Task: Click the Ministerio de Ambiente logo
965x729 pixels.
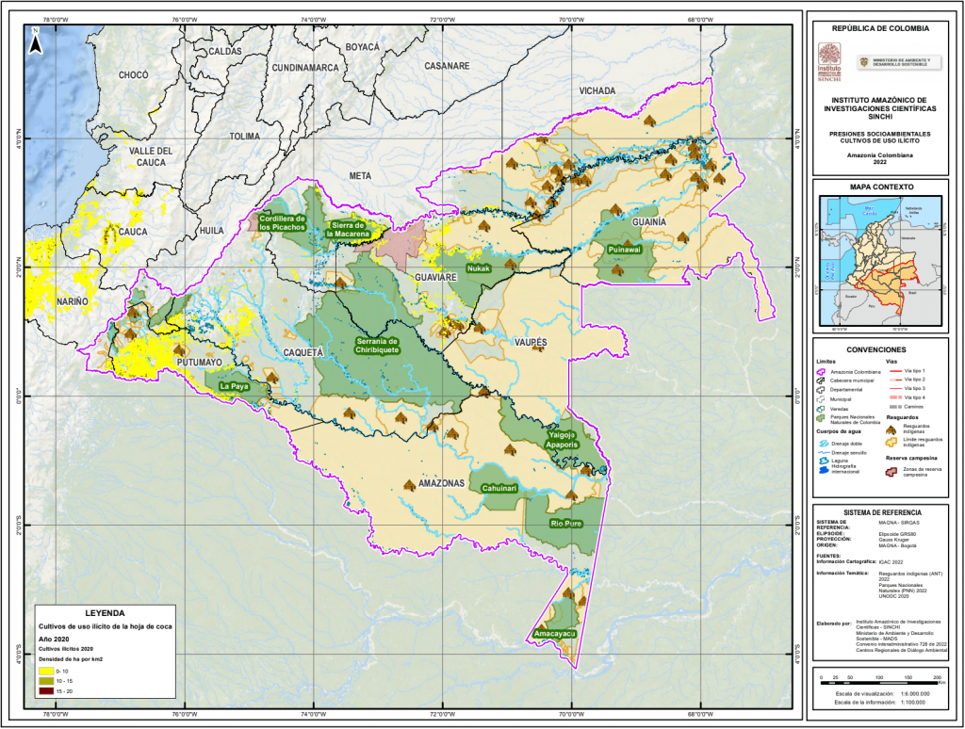Action: (x=899, y=63)
